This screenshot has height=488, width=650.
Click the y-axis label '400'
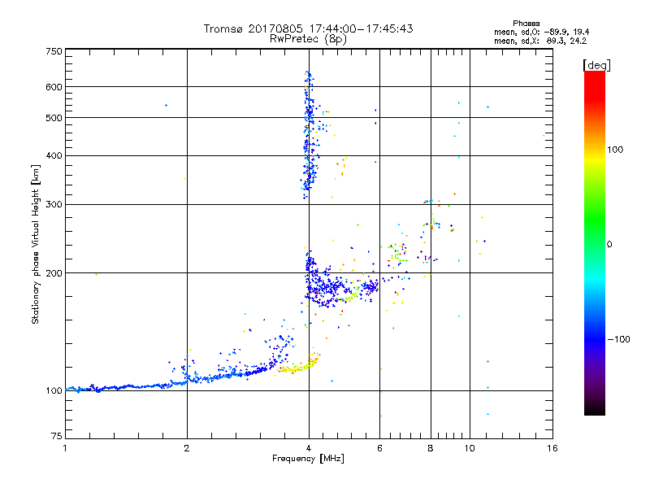54,156
